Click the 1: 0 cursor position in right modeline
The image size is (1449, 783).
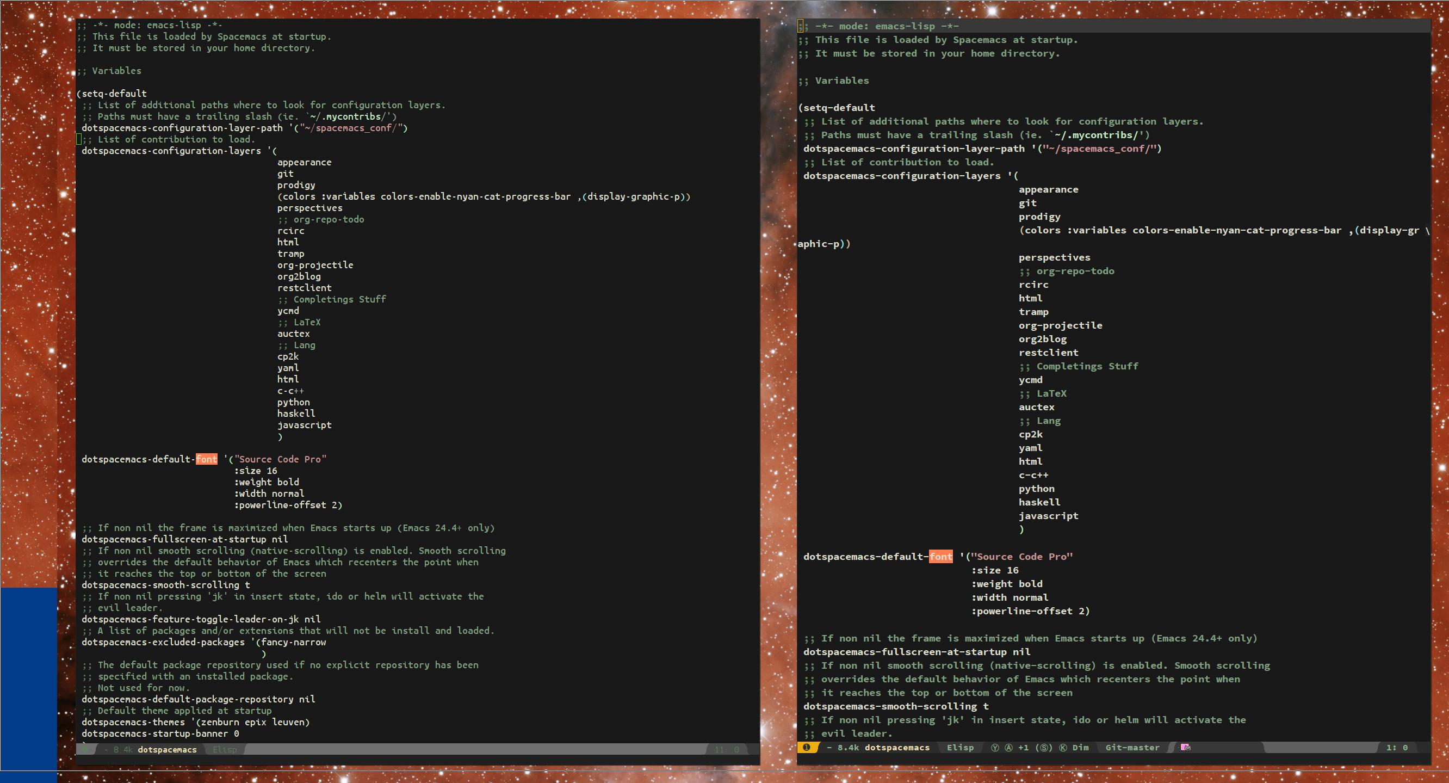pyautogui.click(x=1397, y=748)
